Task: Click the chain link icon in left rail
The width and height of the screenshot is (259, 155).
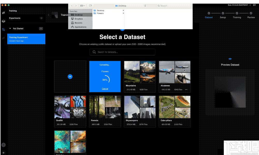Action: tap(3, 38)
